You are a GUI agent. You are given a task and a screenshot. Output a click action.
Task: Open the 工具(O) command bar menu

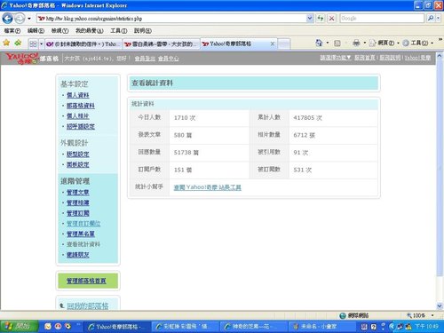[x=418, y=44]
